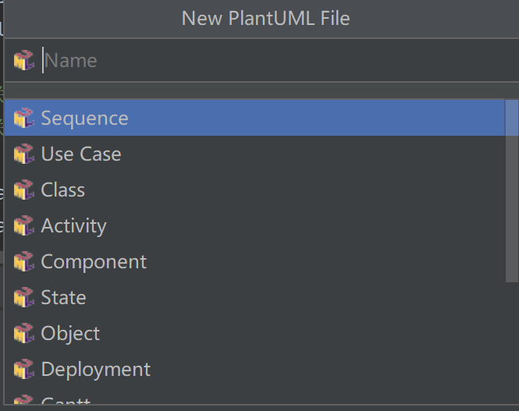Viewport: 519px width, 411px height.
Task: Pick the Object diagram option
Action: tap(255, 333)
